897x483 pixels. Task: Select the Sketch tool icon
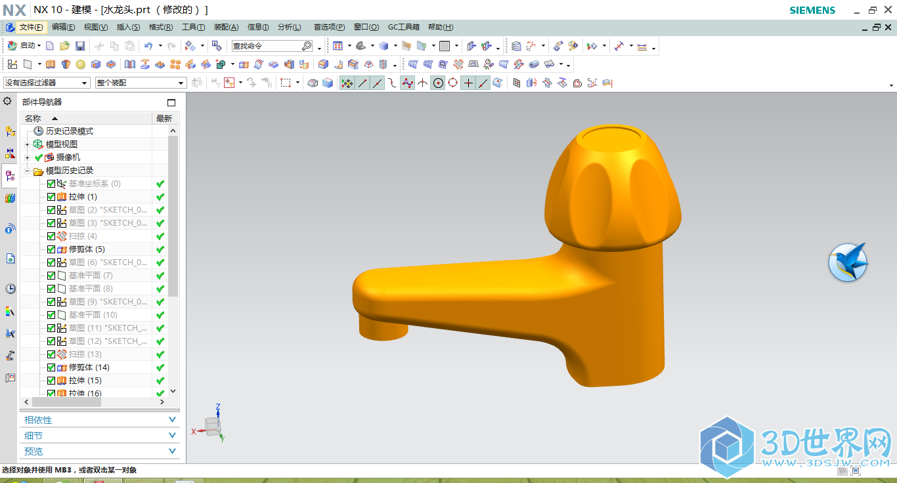[12, 64]
